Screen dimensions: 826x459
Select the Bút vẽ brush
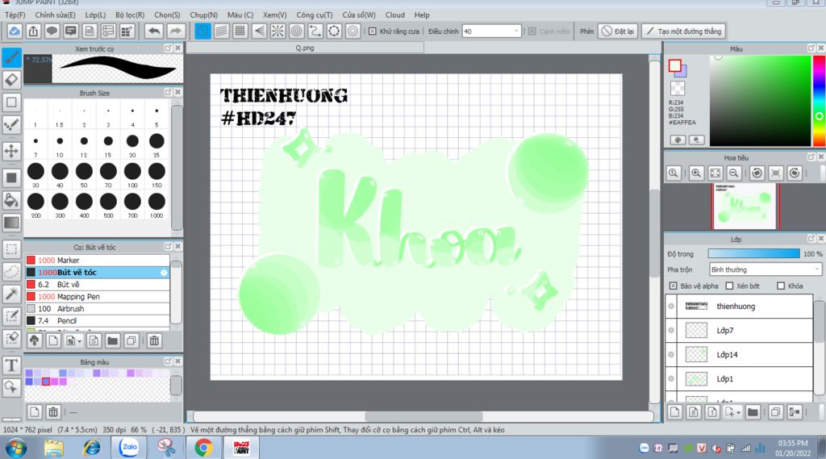98,284
